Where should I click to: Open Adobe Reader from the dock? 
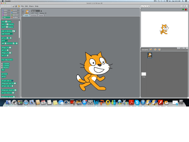coord(131,102)
